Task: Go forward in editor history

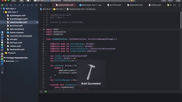Action: click(x=48, y=5)
